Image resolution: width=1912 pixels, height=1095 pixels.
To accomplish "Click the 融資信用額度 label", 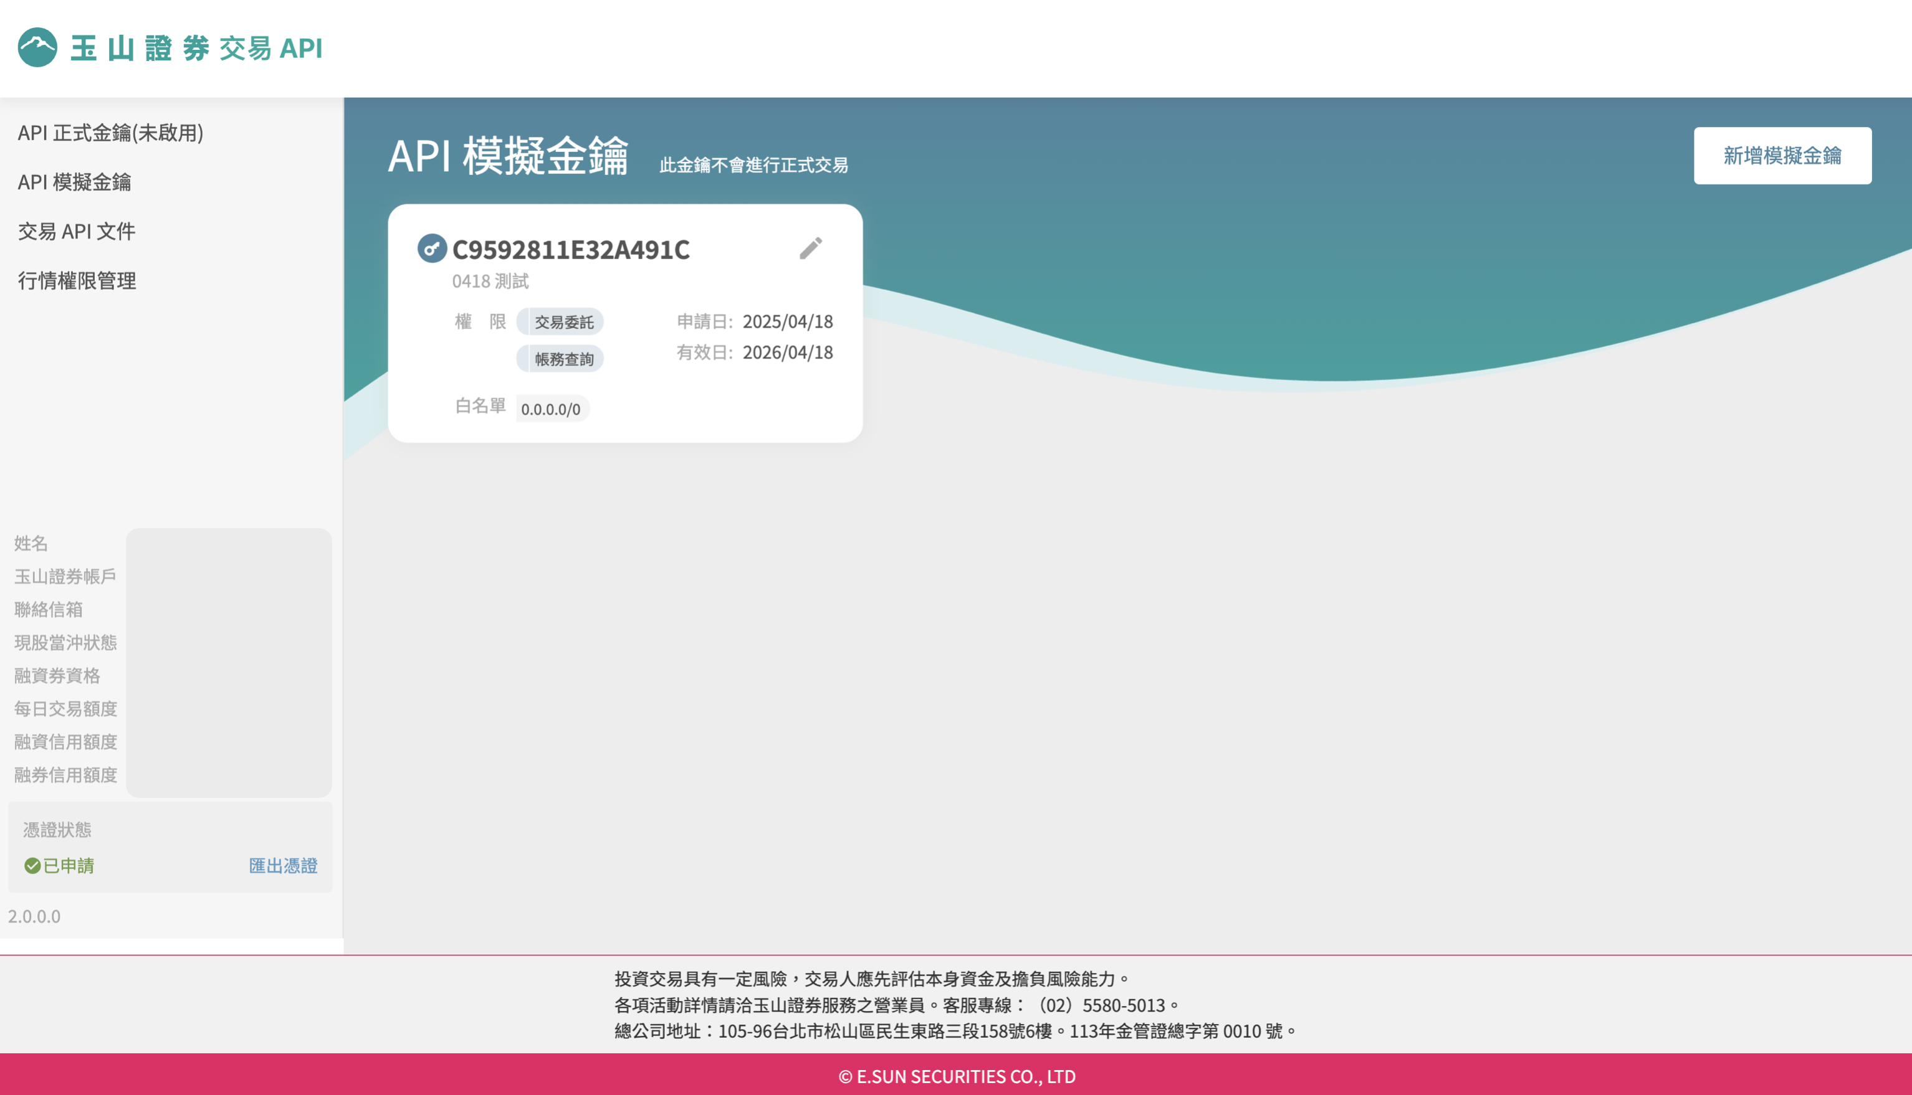I will 65,742.
